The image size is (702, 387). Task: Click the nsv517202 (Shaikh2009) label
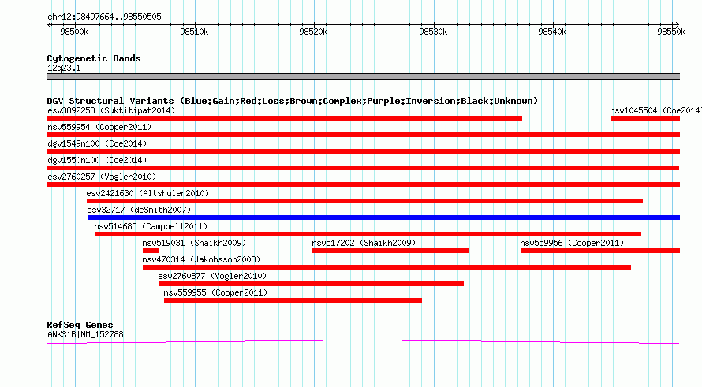pos(364,243)
